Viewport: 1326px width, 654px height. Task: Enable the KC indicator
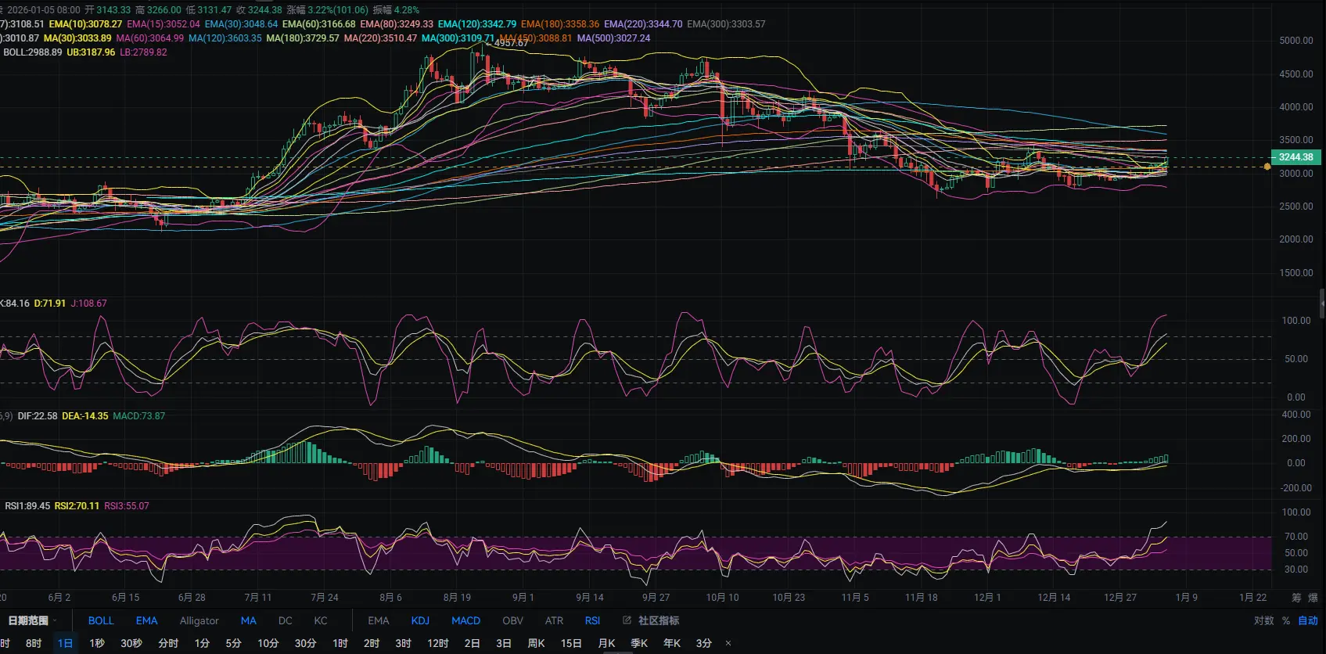point(321,620)
